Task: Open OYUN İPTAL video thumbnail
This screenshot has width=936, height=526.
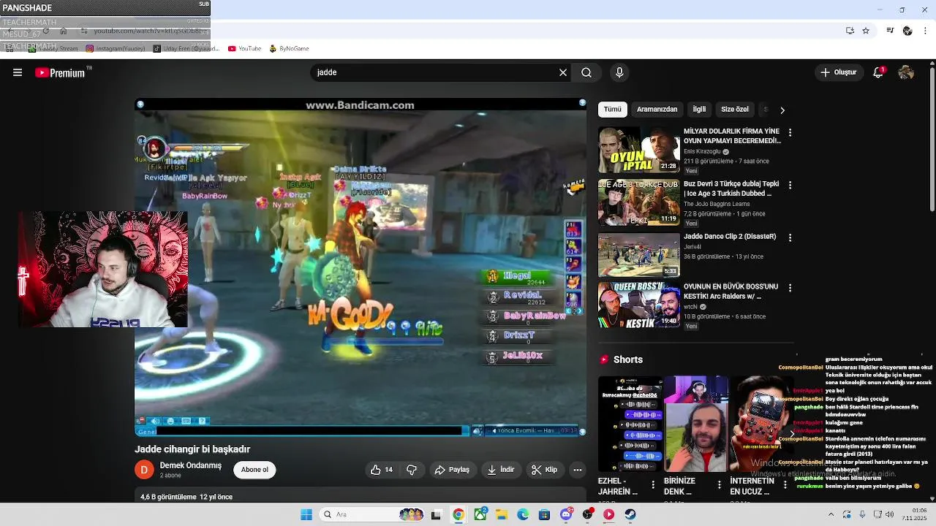Action: click(639, 150)
